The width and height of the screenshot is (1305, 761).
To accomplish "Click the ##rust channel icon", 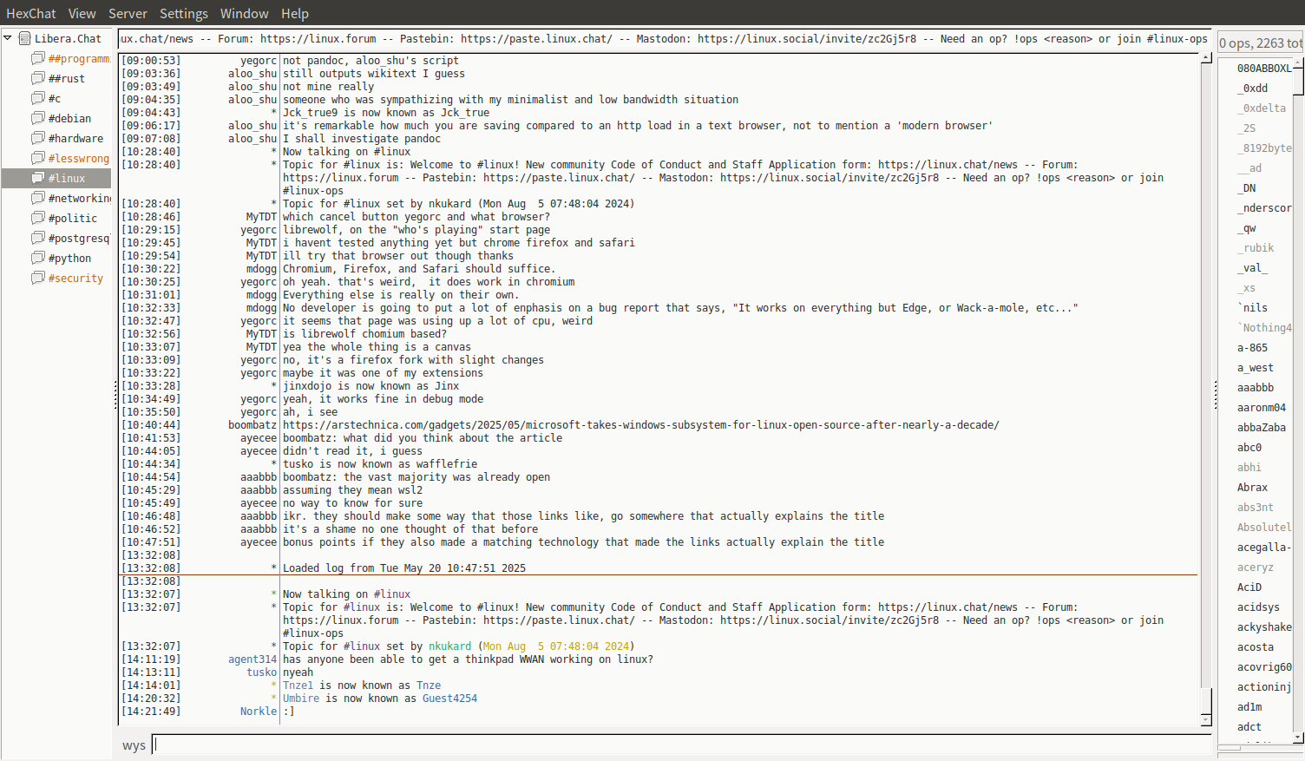I will [38, 78].
